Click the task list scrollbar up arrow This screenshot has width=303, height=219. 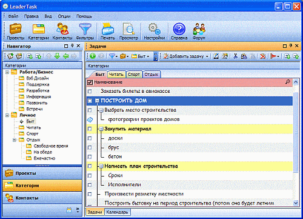(x=296, y=82)
